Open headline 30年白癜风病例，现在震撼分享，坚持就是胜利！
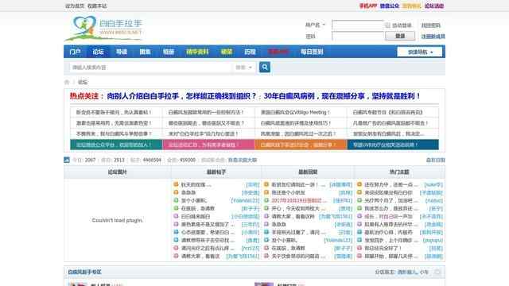509x286 pixels. (342, 96)
